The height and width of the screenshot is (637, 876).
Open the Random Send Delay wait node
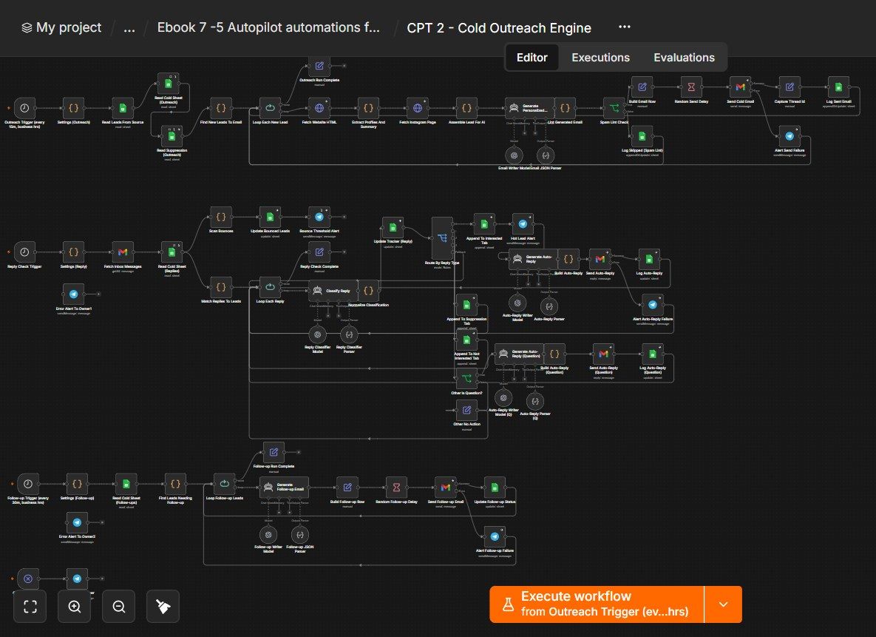tap(691, 87)
